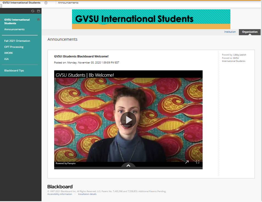This screenshot has height=202, width=262.
Task: Open Installation details link in footer
Action: pyautogui.click(x=87, y=194)
